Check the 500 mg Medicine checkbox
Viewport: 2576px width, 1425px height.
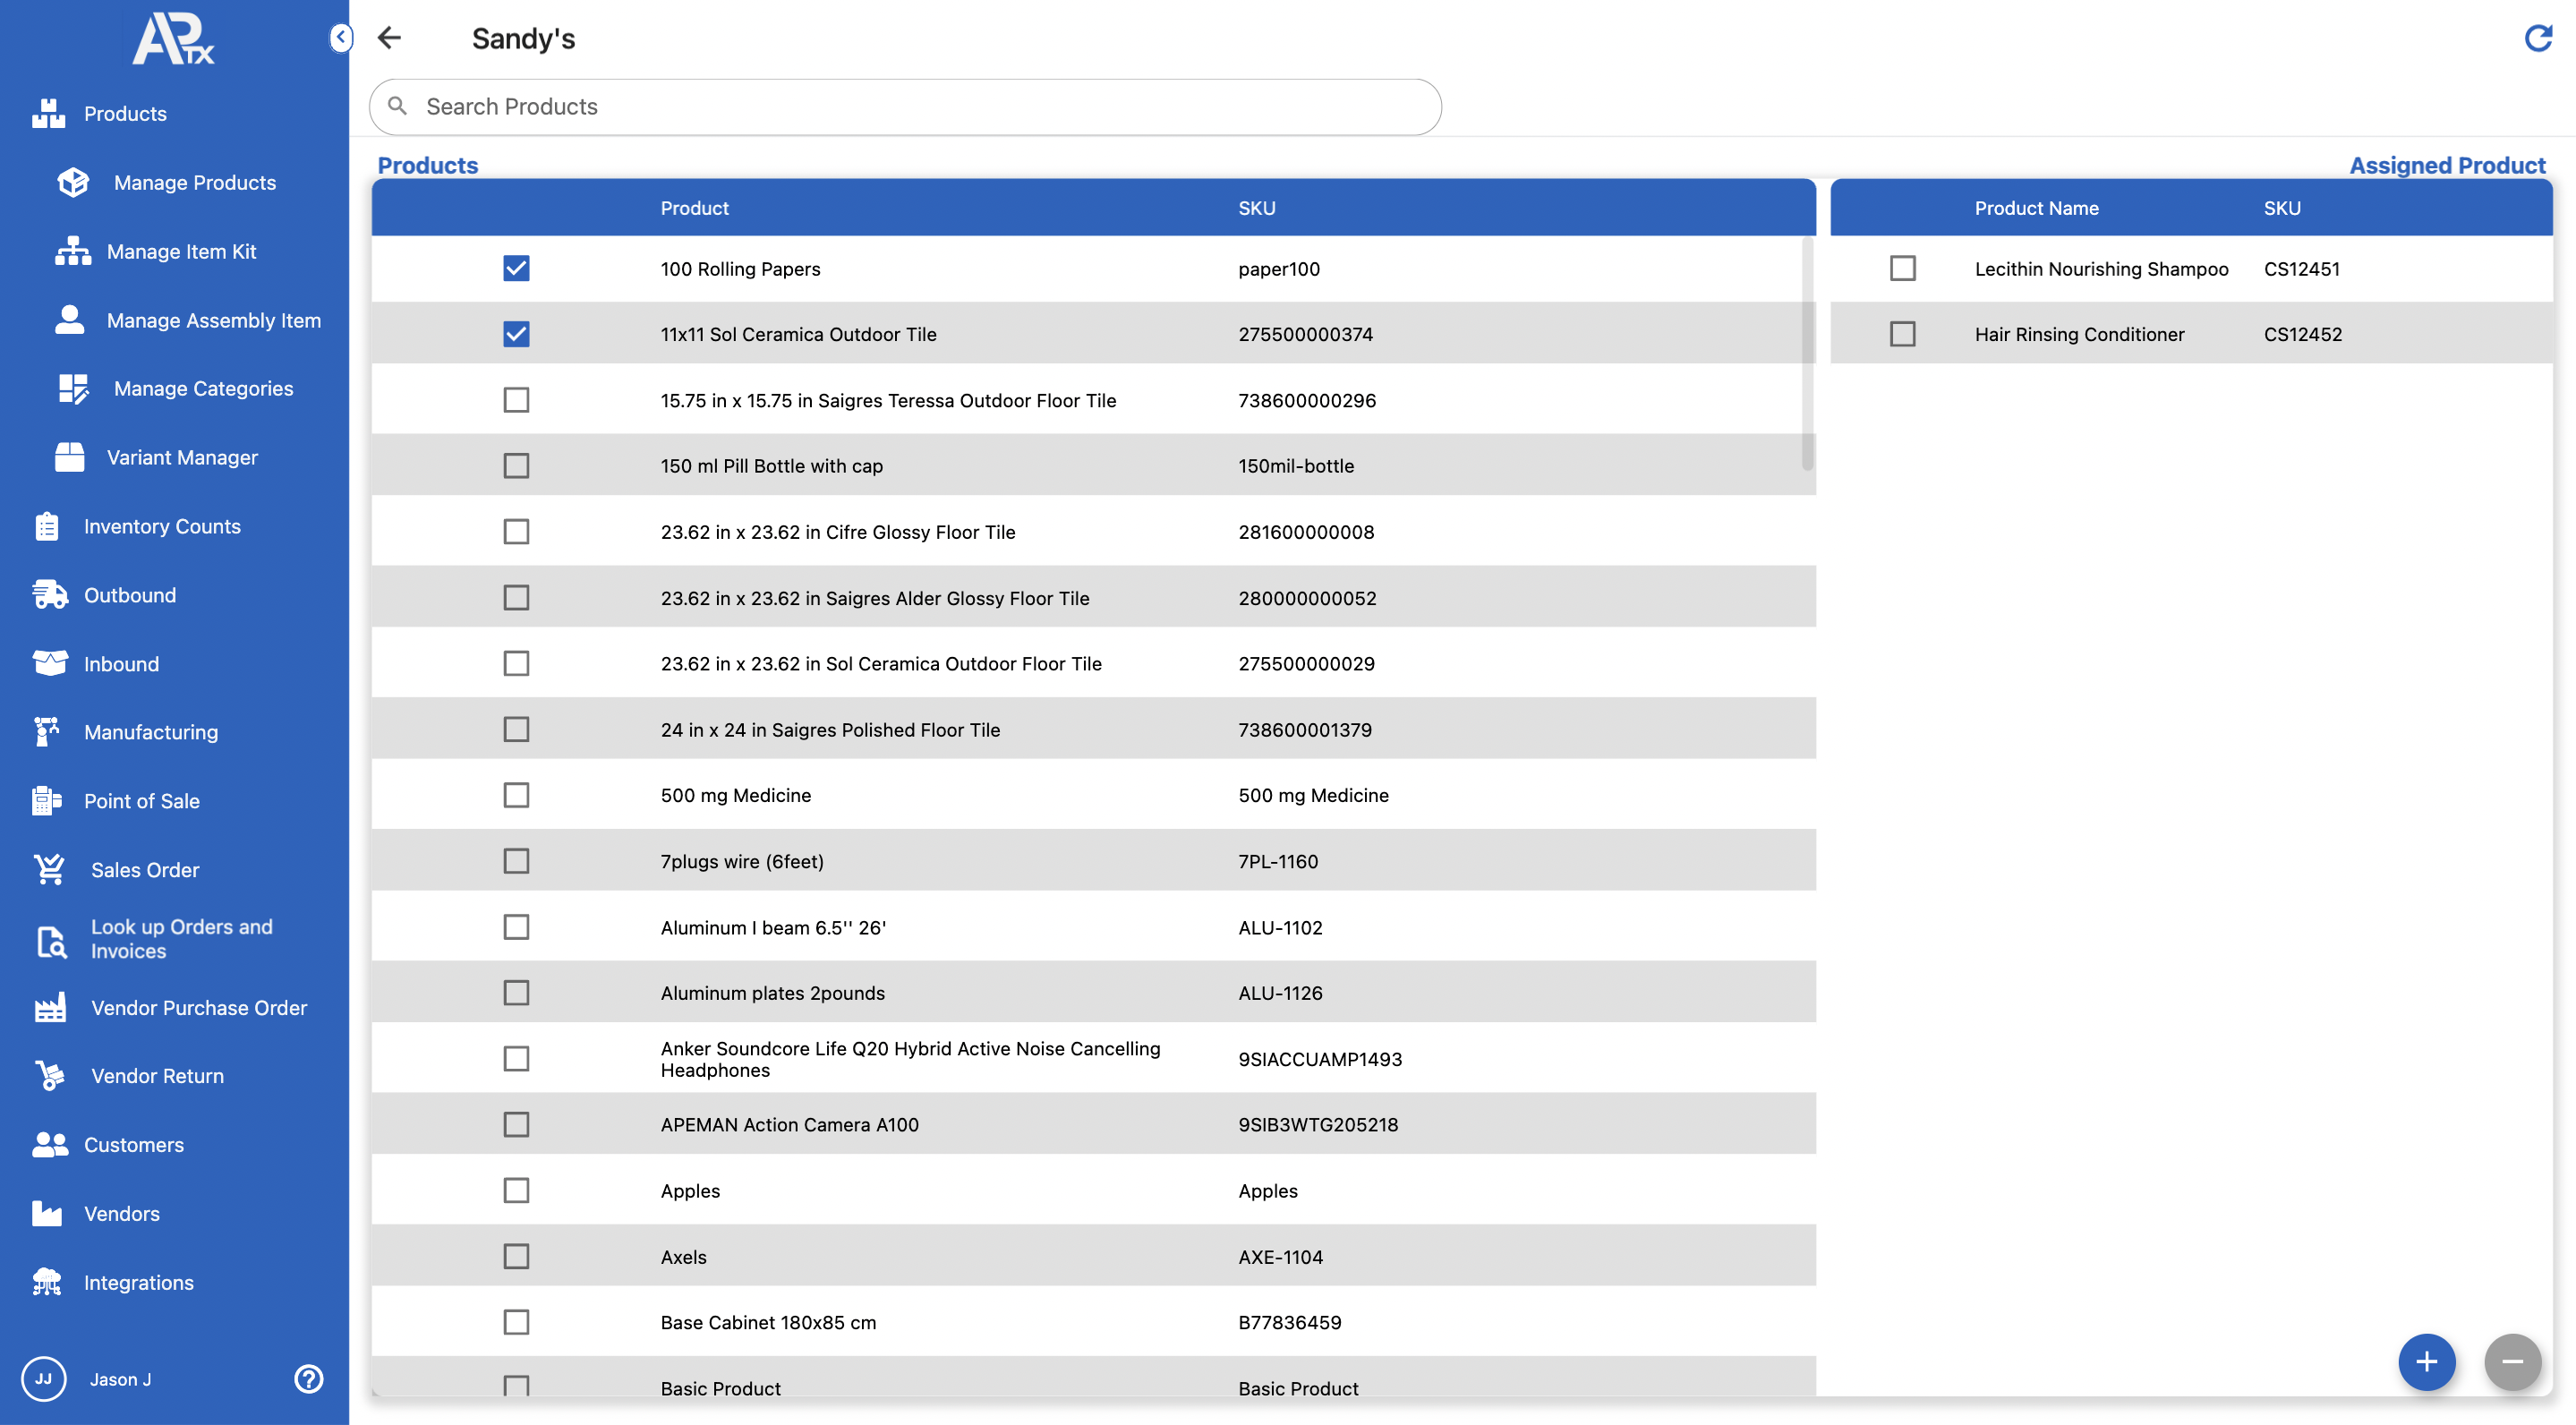(516, 795)
